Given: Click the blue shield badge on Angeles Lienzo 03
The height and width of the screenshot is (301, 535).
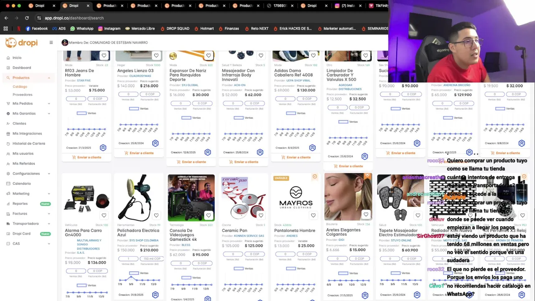Looking at the screenshot, I should (x=155, y=143).
